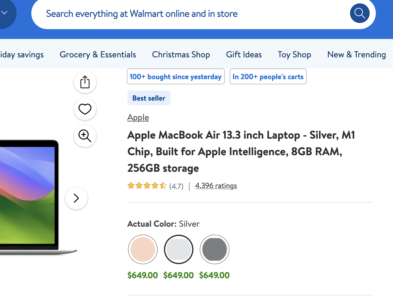Screen dimensions: 393x300
Task: Click the search magnifying glass icon
Action: tap(360, 13)
